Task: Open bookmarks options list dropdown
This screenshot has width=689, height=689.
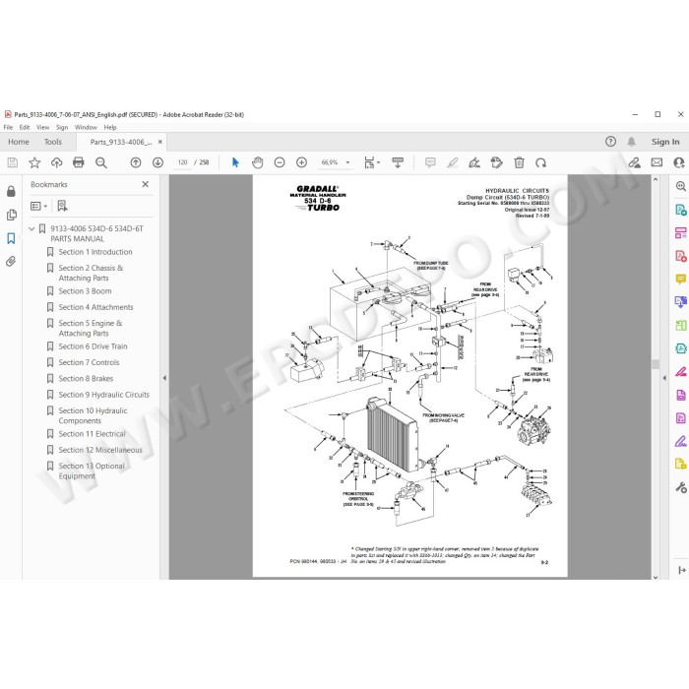Action: pyautogui.click(x=38, y=206)
